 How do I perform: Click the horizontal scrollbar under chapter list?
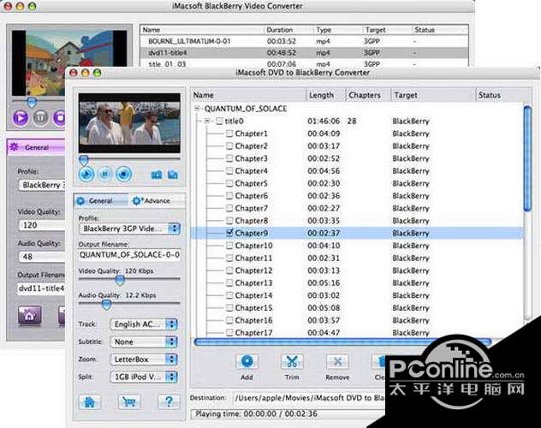(342, 342)
